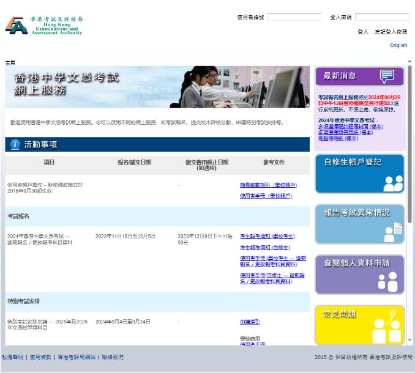
Task: Click the 最新消息 speech bubble icon
Action: coord(387,76)
